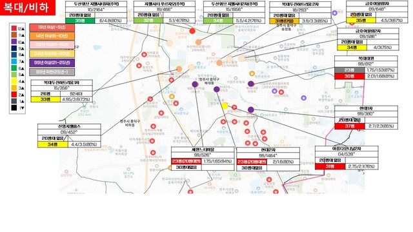The width and height of the screenshot is (413, 232).
Task: Select the '19년 이상(~5년)' age legend box
Action: click(x=52, y=27)
